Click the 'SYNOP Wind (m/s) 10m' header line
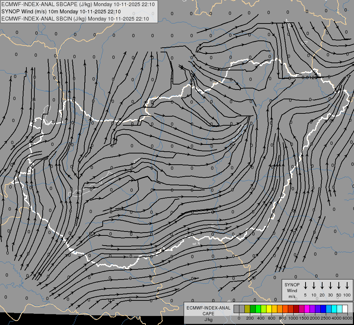The image size is (354, 325). tap(61, 12)
